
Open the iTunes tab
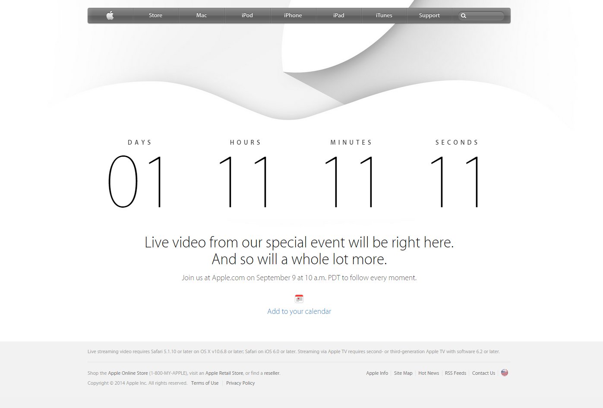coord(384,16)
